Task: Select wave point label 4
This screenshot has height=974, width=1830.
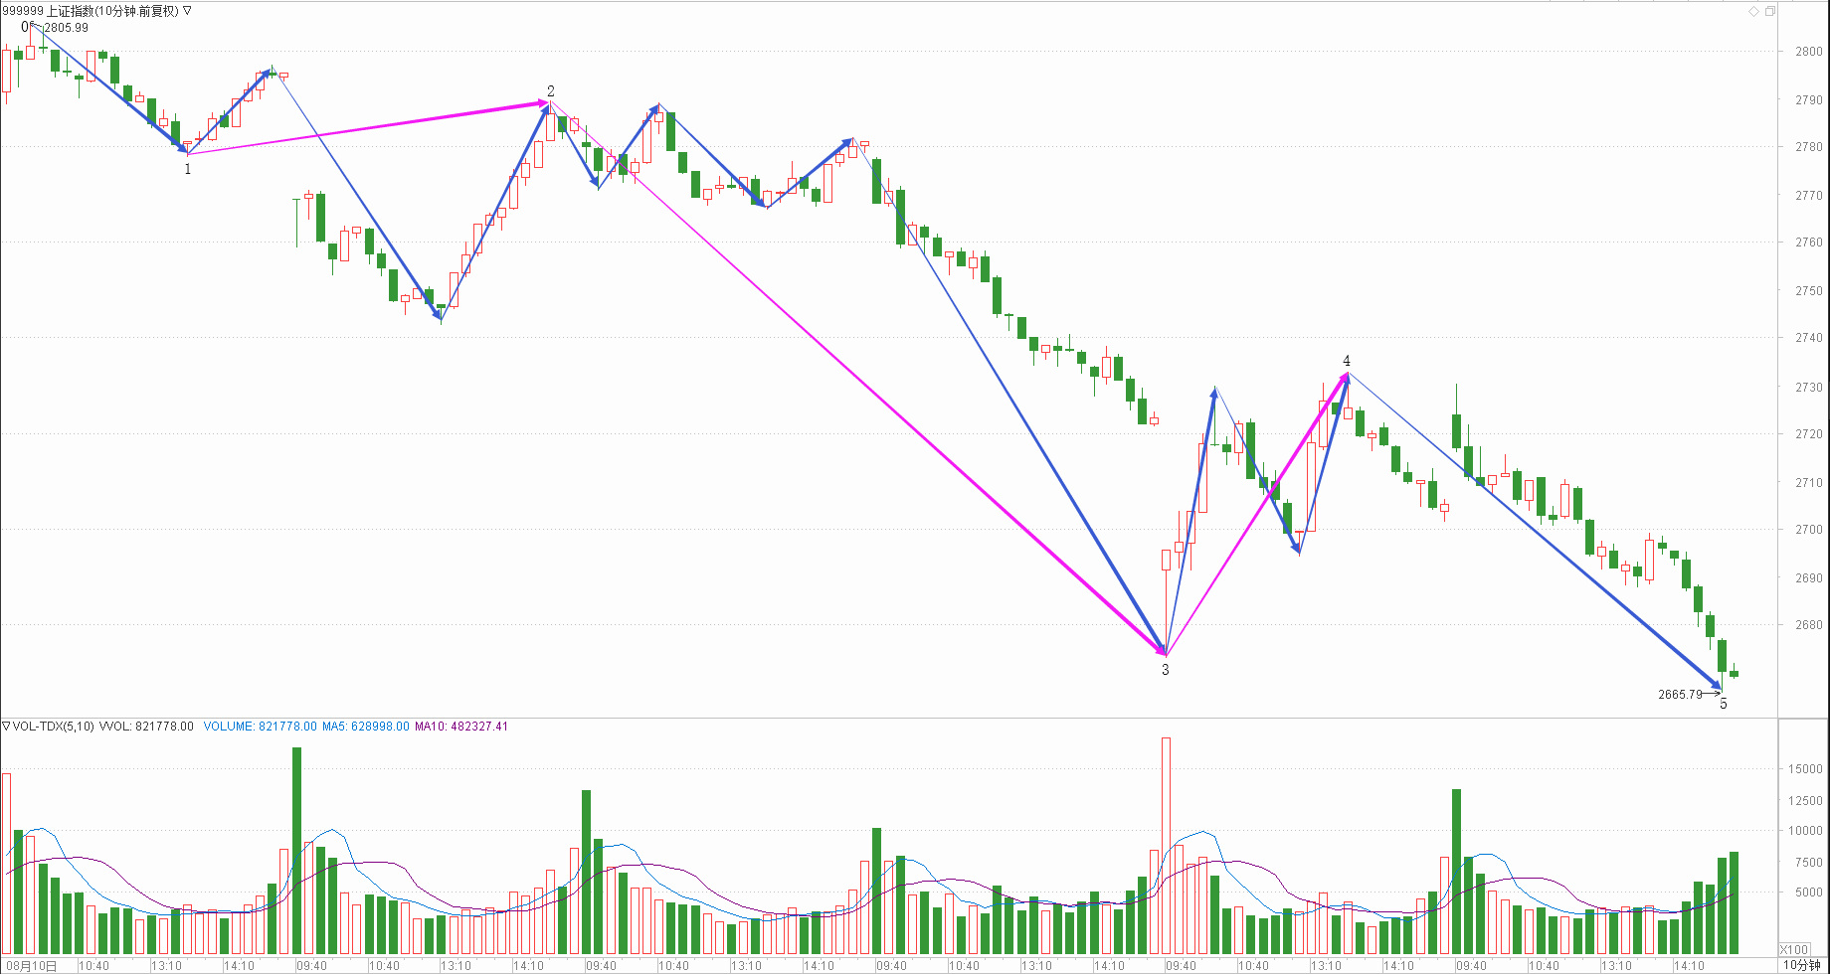Action: pyautogui.click(x=1347, y=361)
